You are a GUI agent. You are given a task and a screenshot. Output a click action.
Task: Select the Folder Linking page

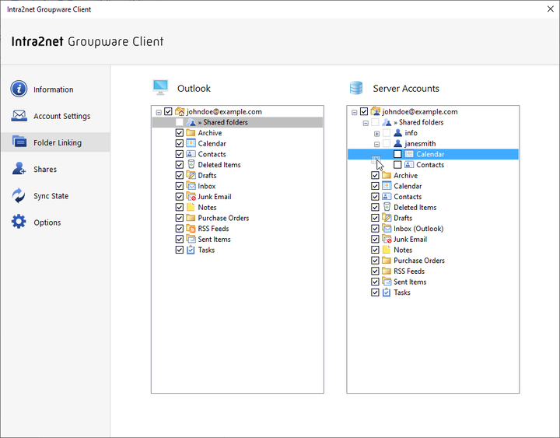pos(55,142)
